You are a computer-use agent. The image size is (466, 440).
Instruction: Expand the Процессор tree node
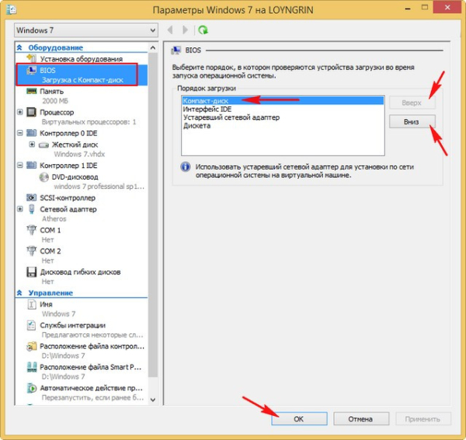click(x=21, y=112)
